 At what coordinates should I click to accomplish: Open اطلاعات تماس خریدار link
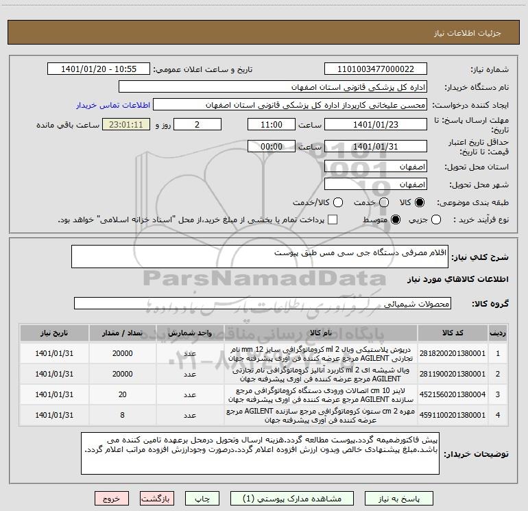click(x=113, y=105)
